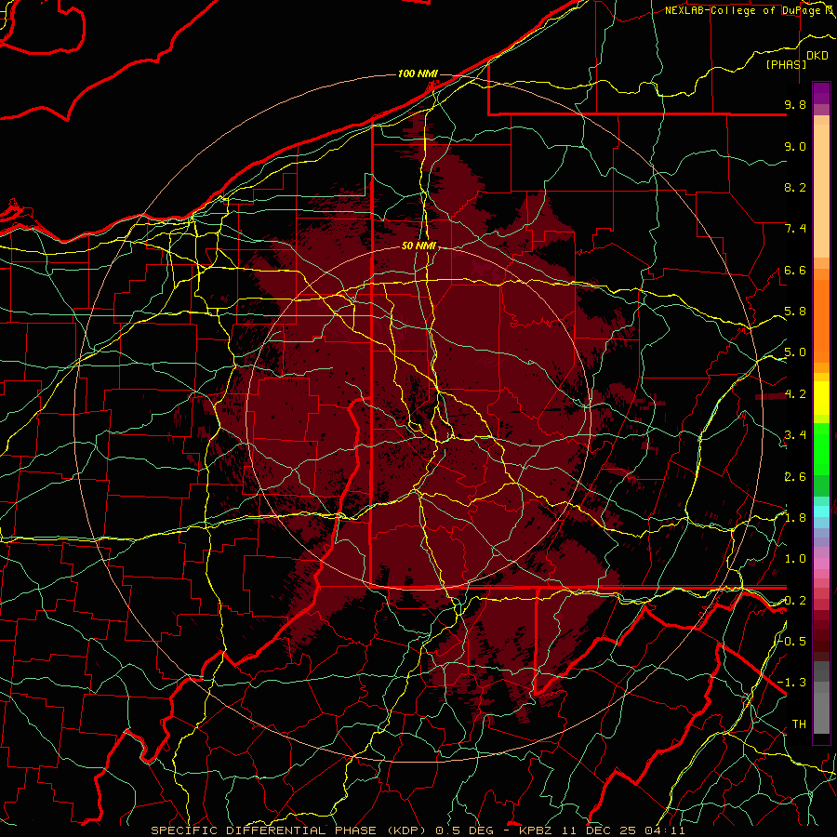The image size is (837, 837).
Task: Click the 2.6 scale value
Action: [x=795, y=477]
